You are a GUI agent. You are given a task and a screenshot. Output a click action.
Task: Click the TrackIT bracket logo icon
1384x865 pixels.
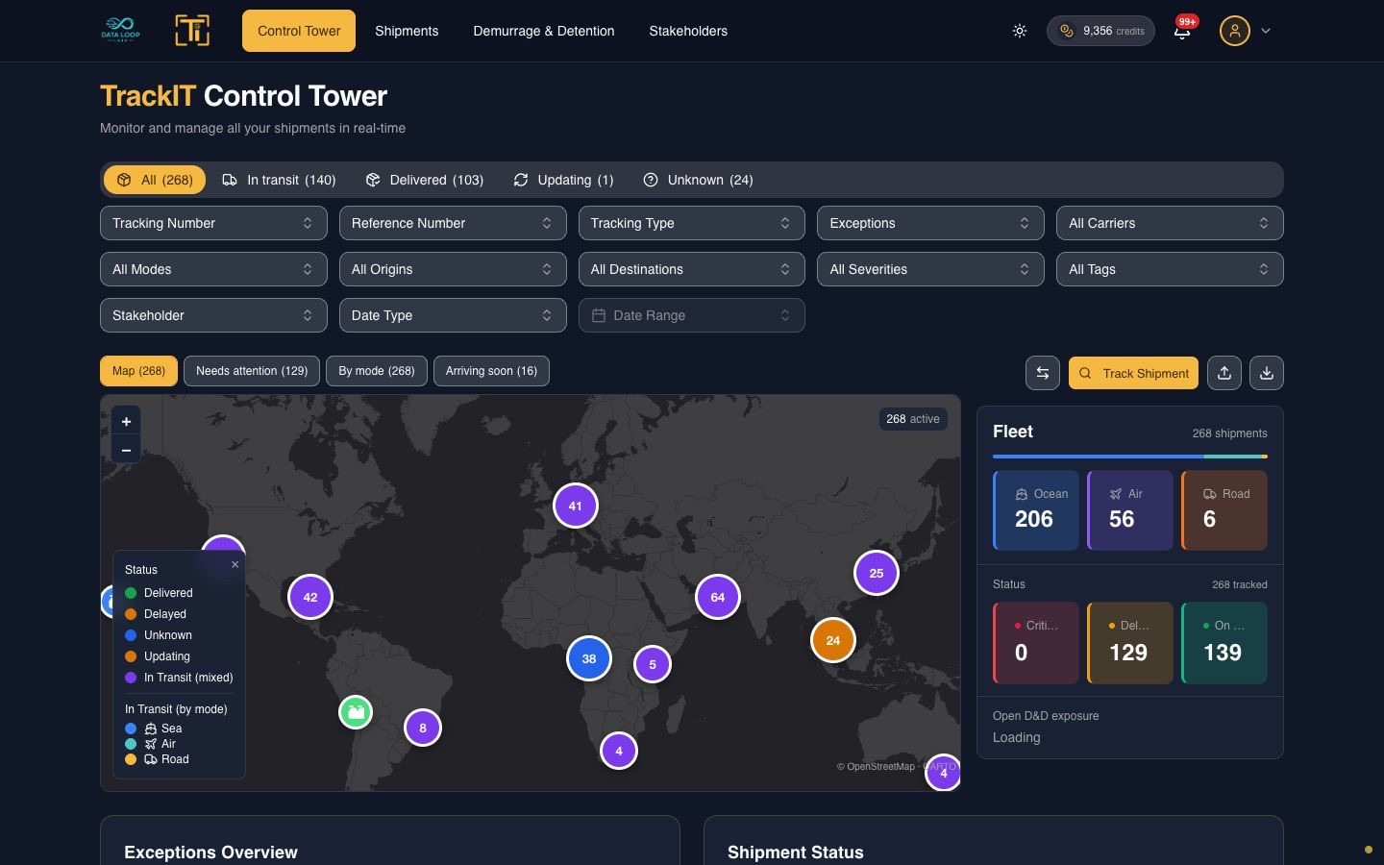point(192,31)
